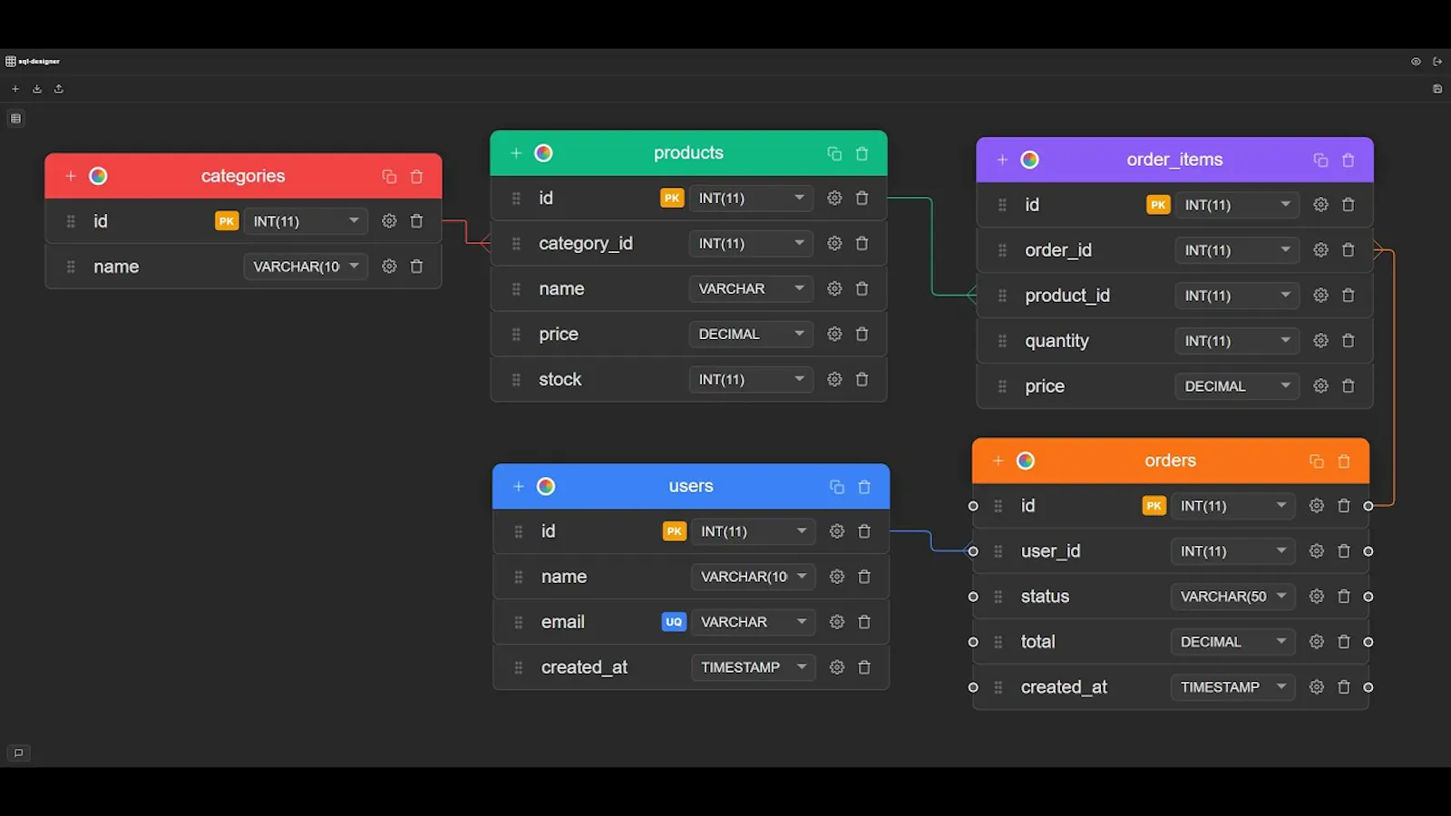The image size is (1451, 816).
Task: Open the comment icon at bottom left
Action: point(18,753)
